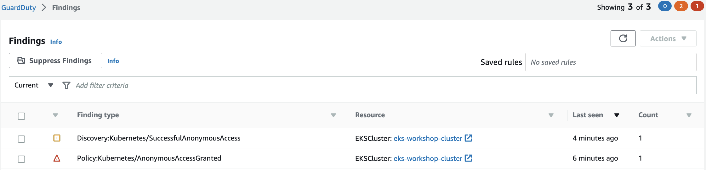Click medium severity icon on Discovery finding
The image size is (706, 170).
(x=57, y=138)
